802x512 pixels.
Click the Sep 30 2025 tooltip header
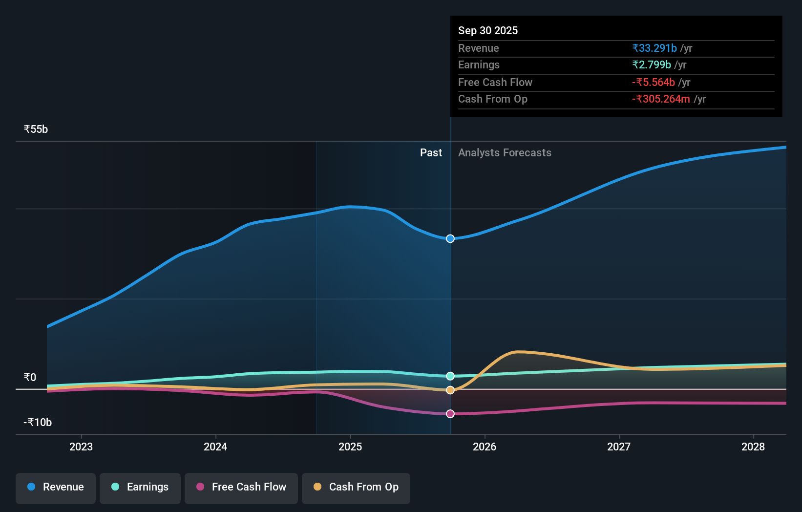(487, 30)
